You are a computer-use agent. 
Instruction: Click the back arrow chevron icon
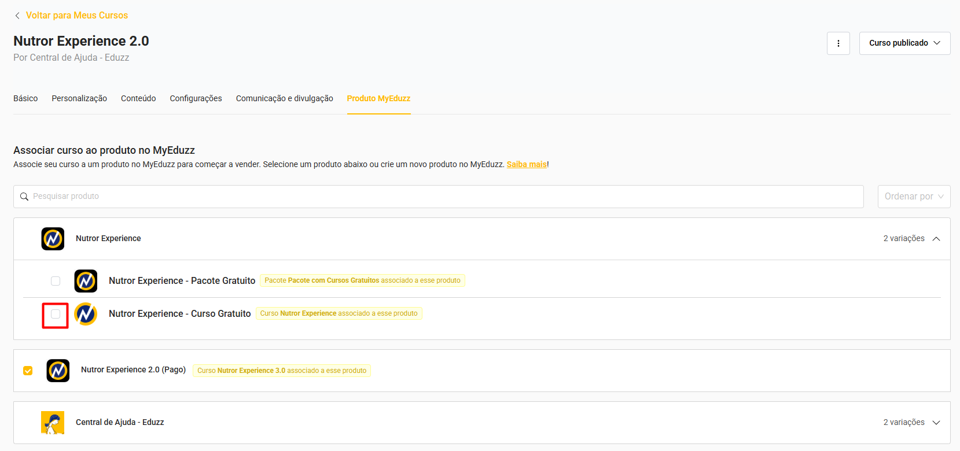(x=17, y=16)
